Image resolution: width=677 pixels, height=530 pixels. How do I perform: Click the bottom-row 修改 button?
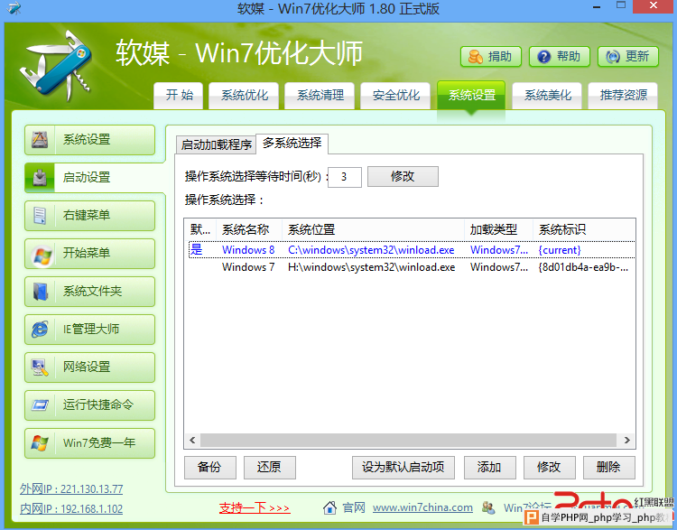click(x=549, y=468)
